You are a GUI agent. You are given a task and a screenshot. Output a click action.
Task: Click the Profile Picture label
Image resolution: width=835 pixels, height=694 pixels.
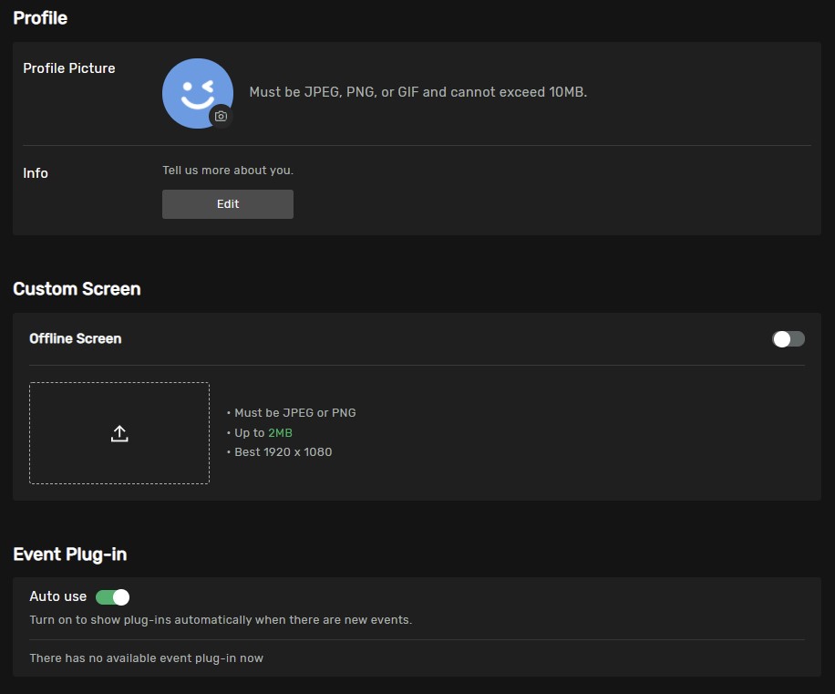tap(69, 68)
